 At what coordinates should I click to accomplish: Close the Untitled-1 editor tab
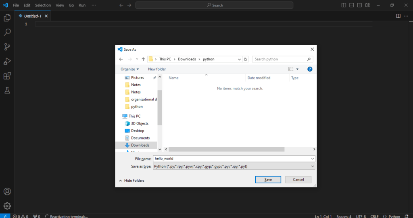(46, 16)
